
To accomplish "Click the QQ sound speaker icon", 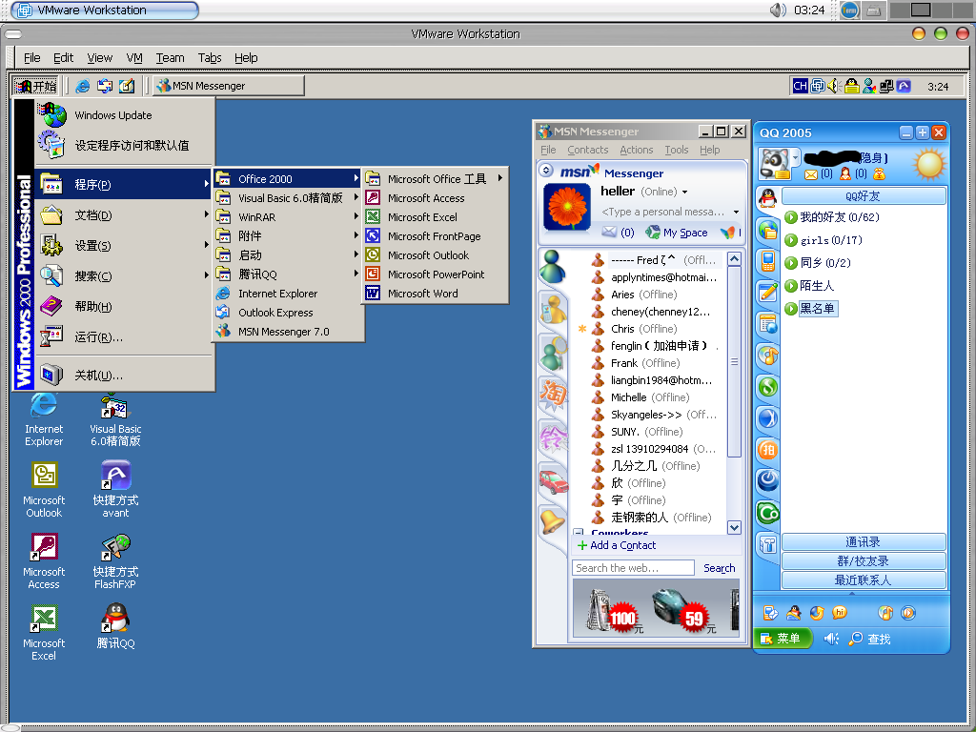I will click(x=831, y=639).
